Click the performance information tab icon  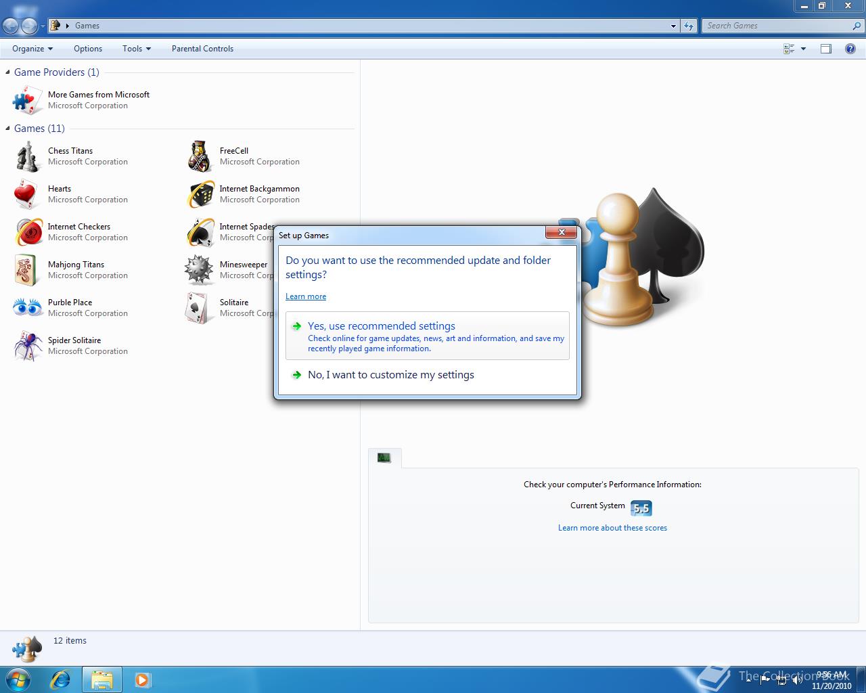tap(384, 458)
